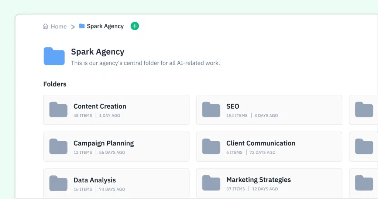Screen dimensions: 378x199
Task: Open the Data Analysis folder
Action: pos(116,184)
